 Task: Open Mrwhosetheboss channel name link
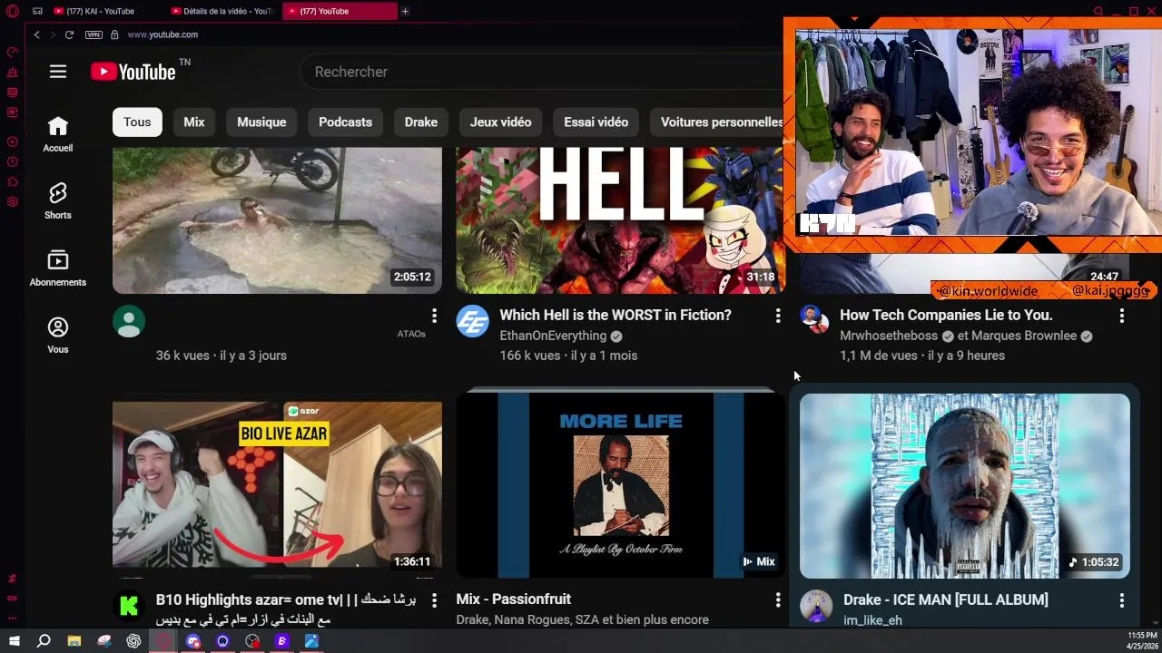coord(889,336)
